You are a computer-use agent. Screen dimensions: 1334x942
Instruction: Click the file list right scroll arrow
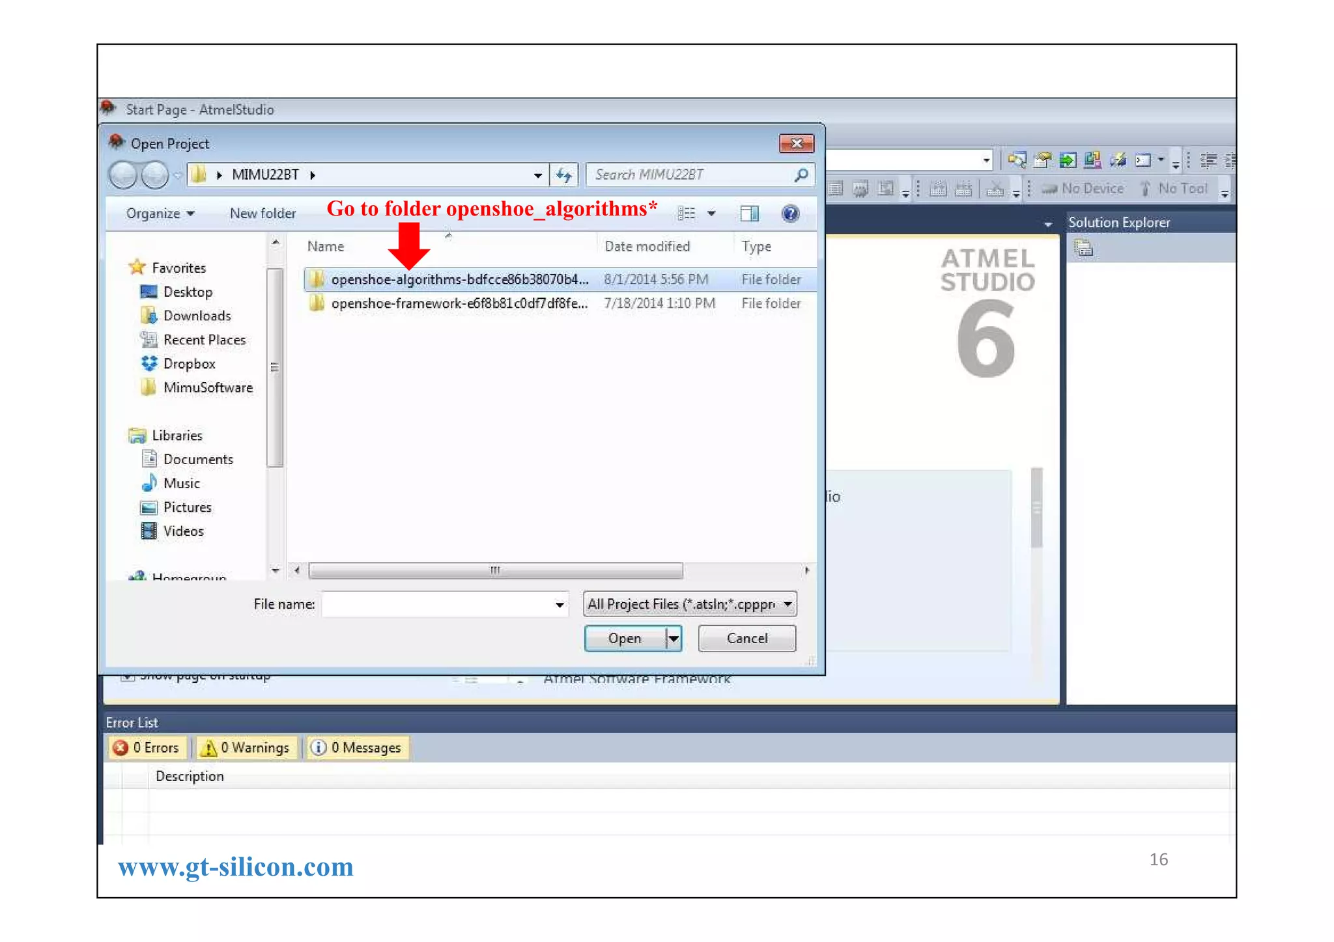coord(807,570)
